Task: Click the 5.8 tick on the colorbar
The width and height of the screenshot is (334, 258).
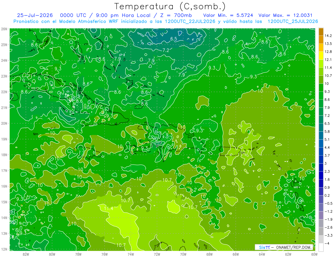Action: 327,131
